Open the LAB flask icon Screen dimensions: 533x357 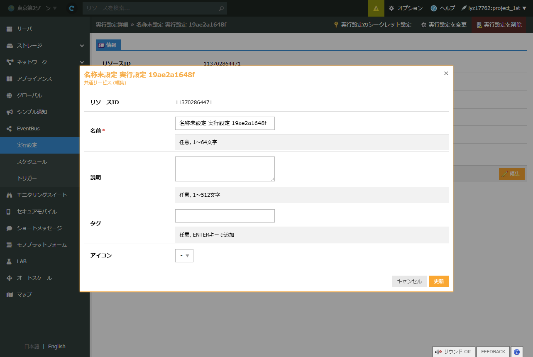(x=10, y=262)
